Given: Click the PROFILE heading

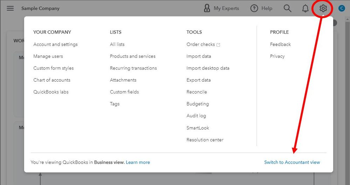Looking at the screenshot, I should [x=279, y=32].
